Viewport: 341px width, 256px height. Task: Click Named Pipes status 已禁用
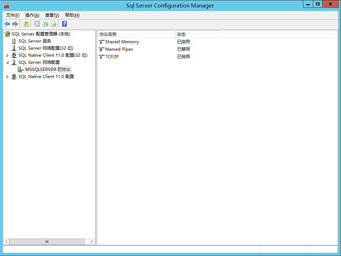pos(183,49)
